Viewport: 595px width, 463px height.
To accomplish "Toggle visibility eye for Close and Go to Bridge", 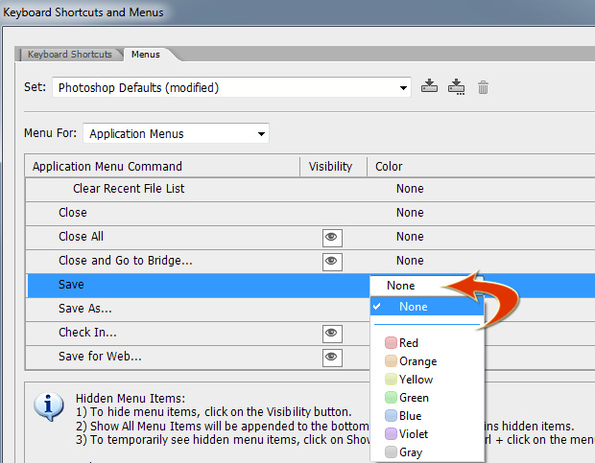I will 332,262.
